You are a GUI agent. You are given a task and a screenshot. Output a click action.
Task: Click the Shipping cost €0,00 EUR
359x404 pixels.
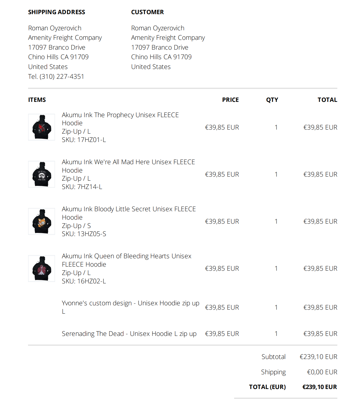(322, 372)
